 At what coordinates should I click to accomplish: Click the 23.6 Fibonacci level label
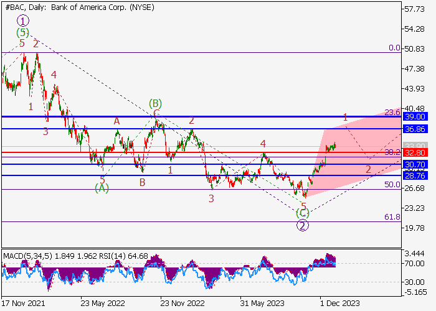pyautogui.click(x=392, y=112)
